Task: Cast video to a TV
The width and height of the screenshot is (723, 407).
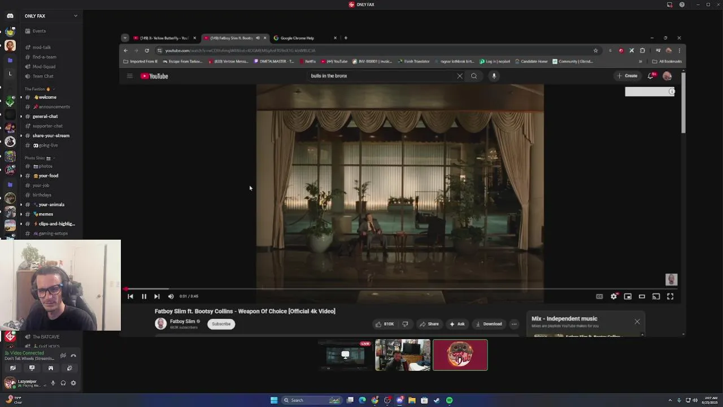Action: (656, 296)
